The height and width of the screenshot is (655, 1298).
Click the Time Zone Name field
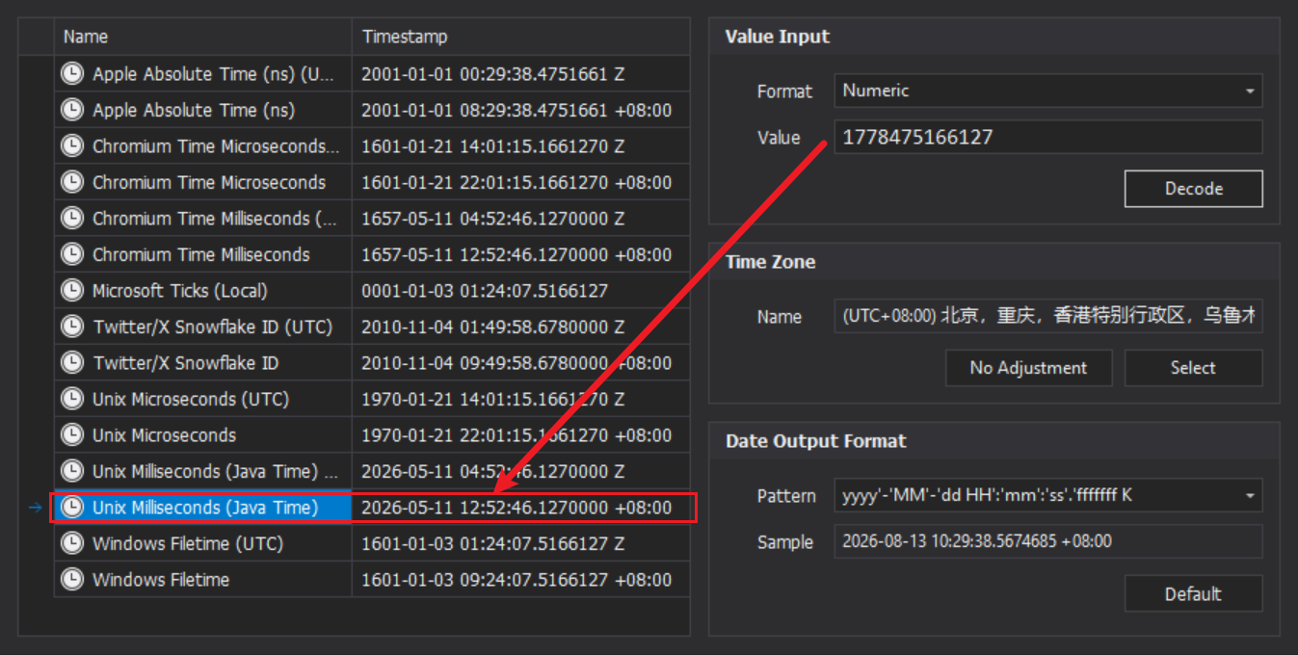[1048, 316]
